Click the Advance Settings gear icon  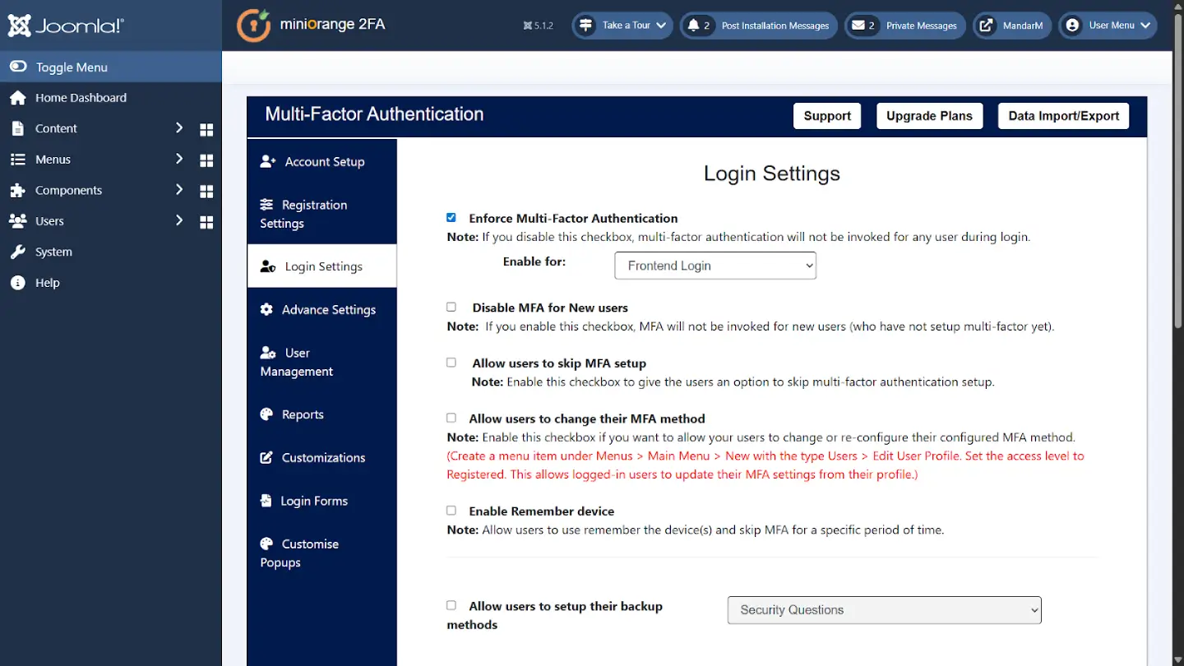tap(266, 310)
